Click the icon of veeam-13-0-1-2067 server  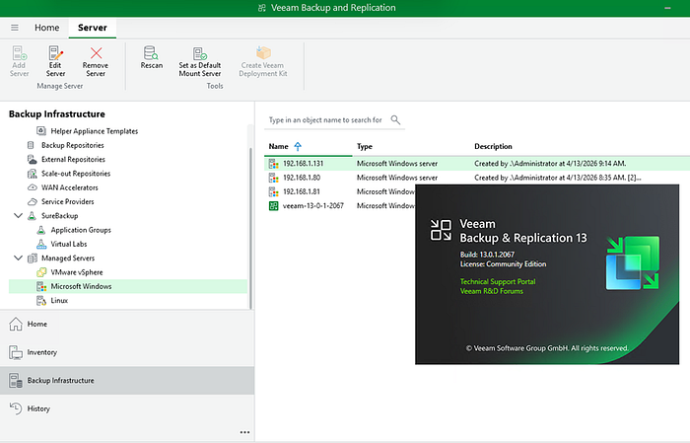coord(274,205)
